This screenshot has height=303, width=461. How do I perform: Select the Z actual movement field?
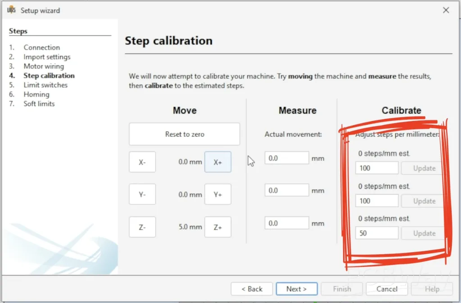(x=286, y=223)
